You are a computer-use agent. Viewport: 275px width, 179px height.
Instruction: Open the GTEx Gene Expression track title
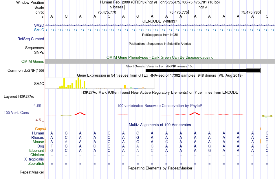tap(160, 75)
